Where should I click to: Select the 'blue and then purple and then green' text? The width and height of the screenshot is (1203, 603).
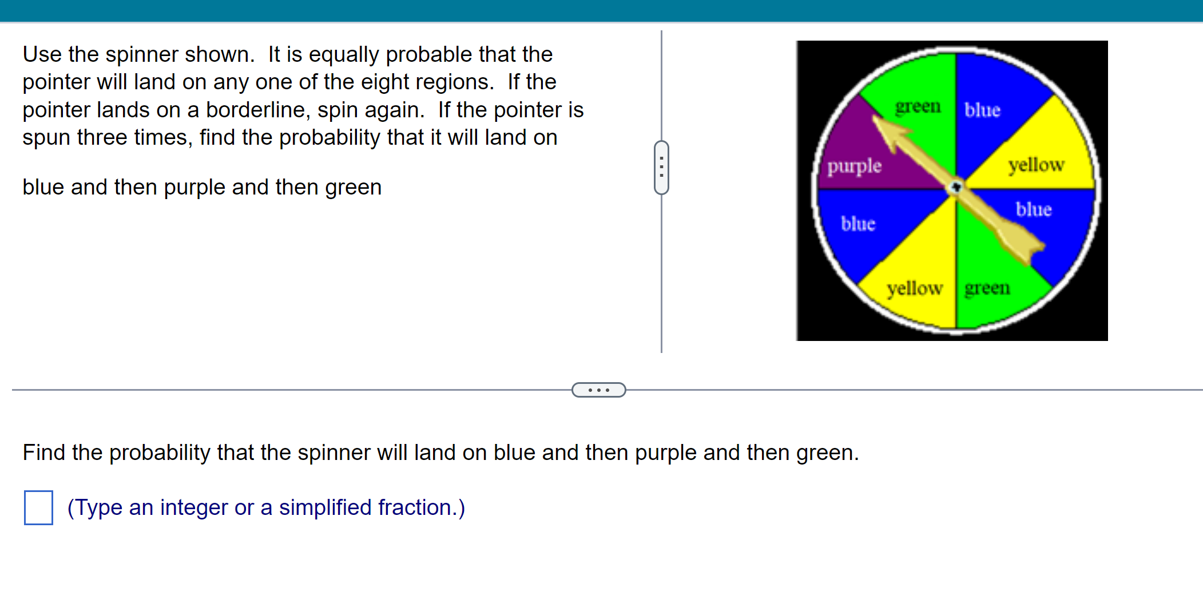click(x=201, y=187)
